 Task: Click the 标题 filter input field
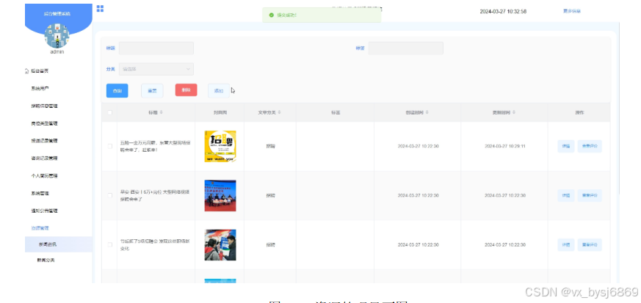click(x=156, y=48)
